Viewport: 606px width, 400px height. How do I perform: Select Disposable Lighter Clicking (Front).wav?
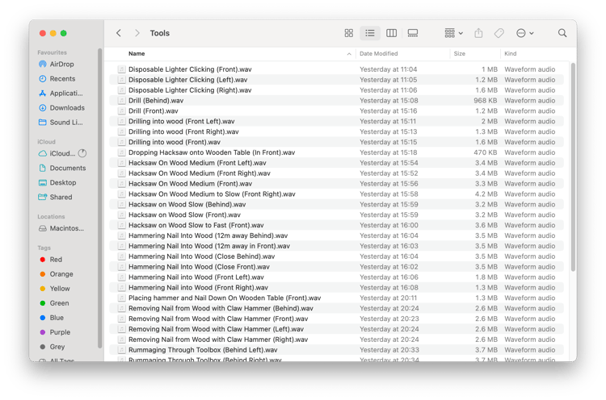[336, 69]
